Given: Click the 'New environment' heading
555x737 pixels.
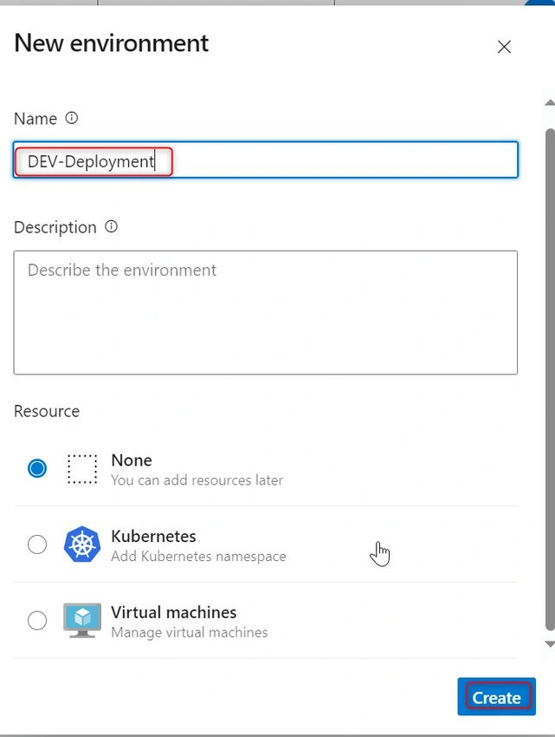Looking at the screenshot, I should [112, 43].
